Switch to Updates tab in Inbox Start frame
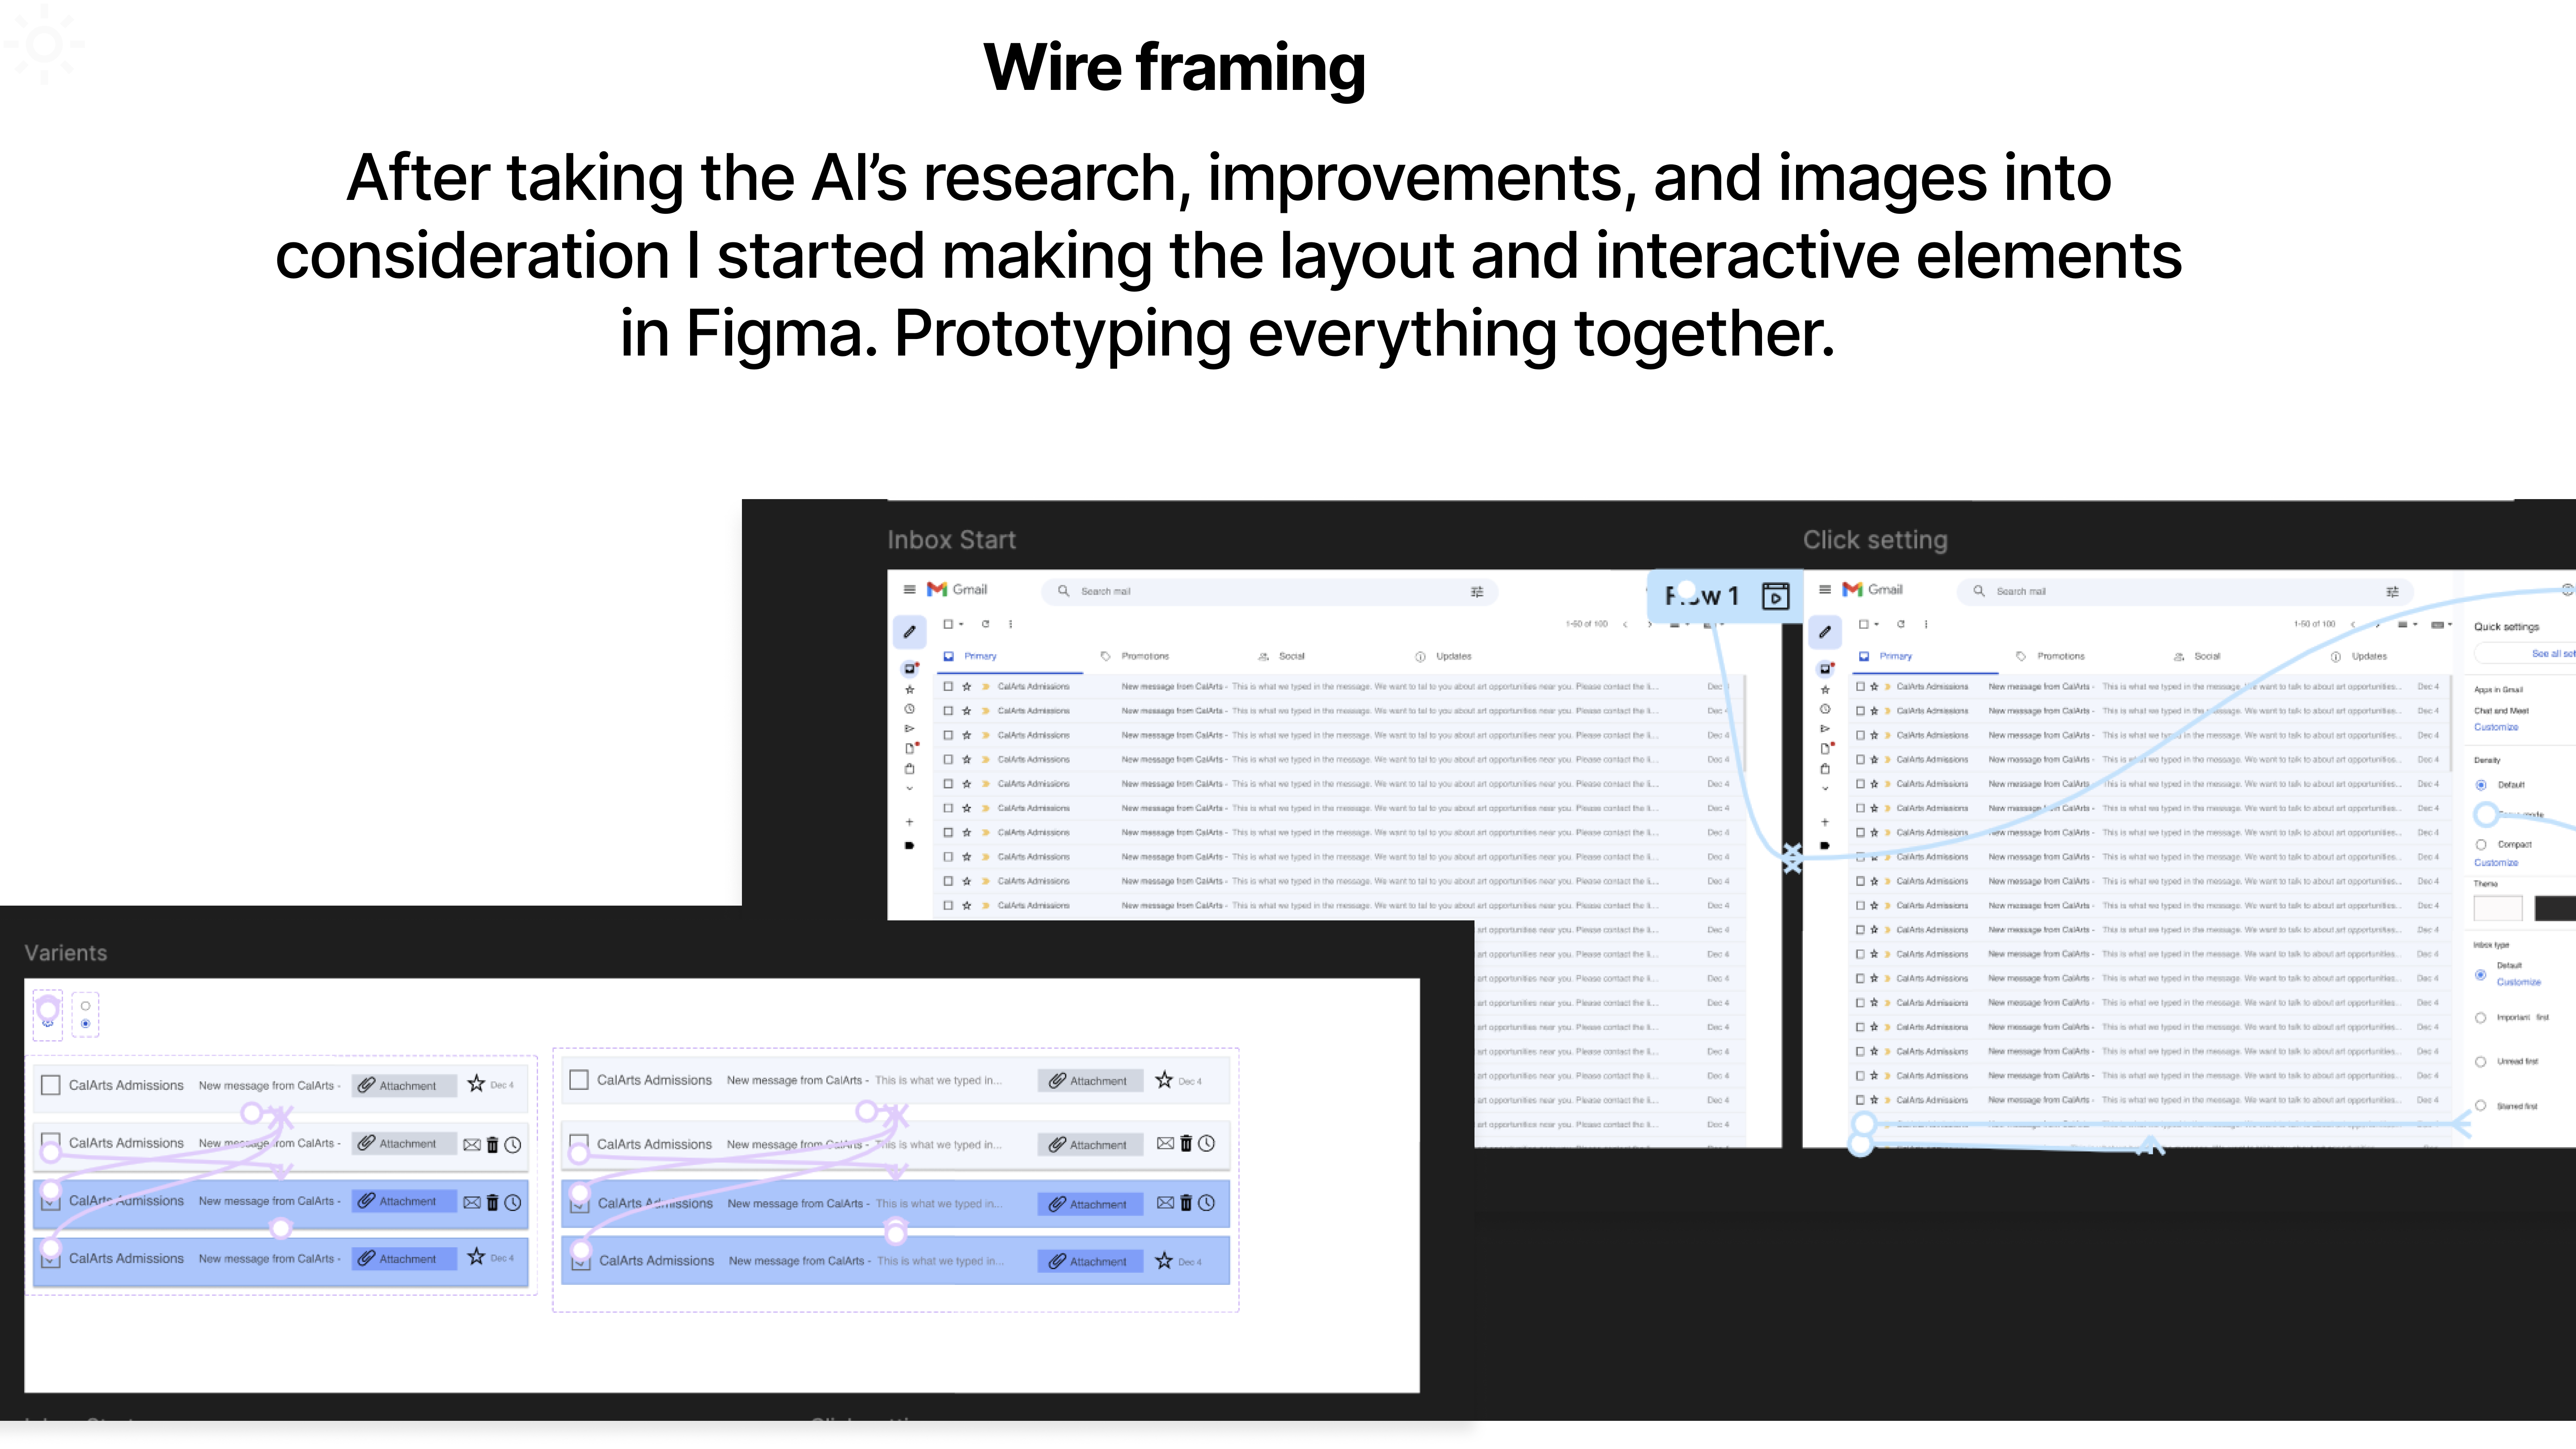Viewport: 2576px width, 1449px height. 1444,656
